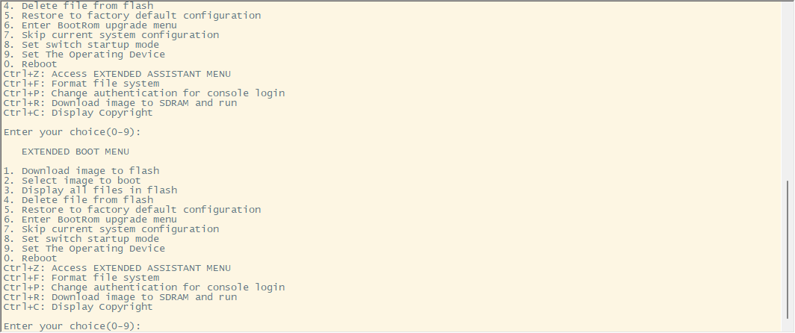Click the "1. Download image to flash" line
The image size is (795, 333).
pyautogui.click(x=81, y=171)
